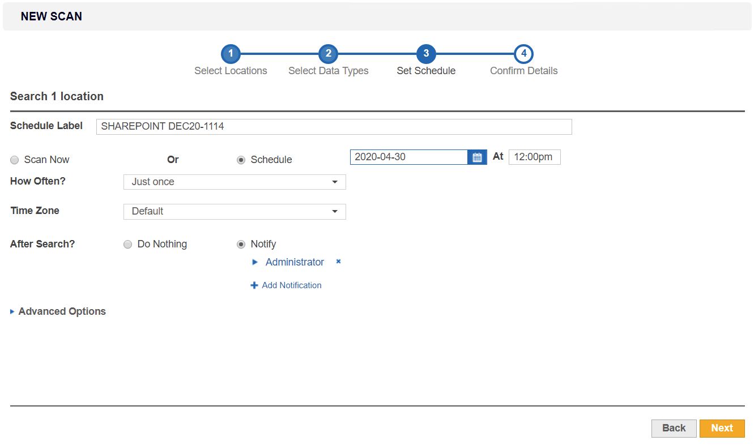Click the Schedule Label text field
The image size is (754, 445).
point(334,126)
